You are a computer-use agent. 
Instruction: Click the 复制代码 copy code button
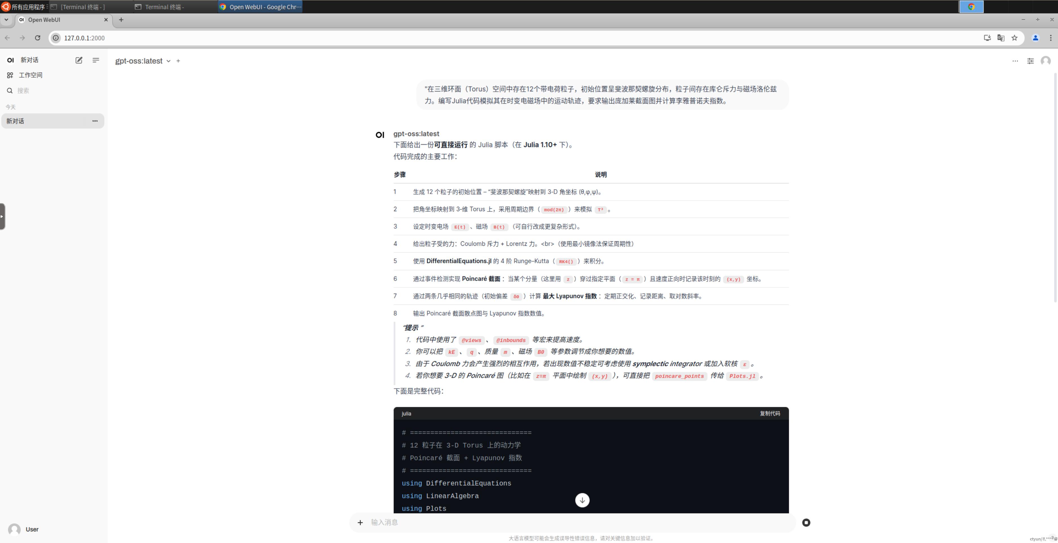click(770, 413)
